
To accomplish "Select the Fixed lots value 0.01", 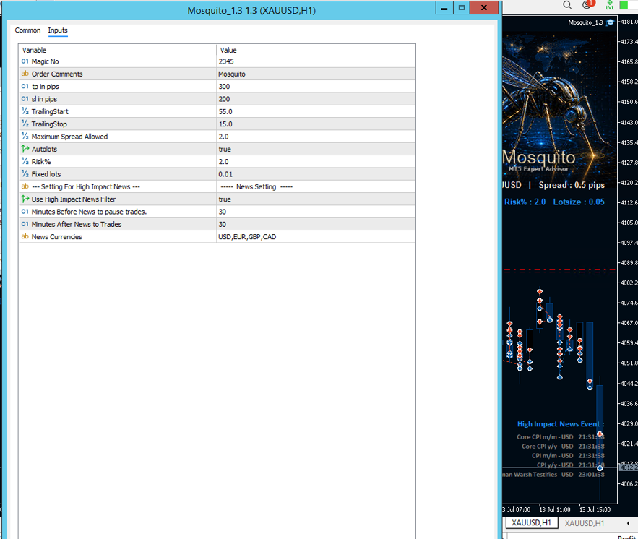I will [316, 174].
